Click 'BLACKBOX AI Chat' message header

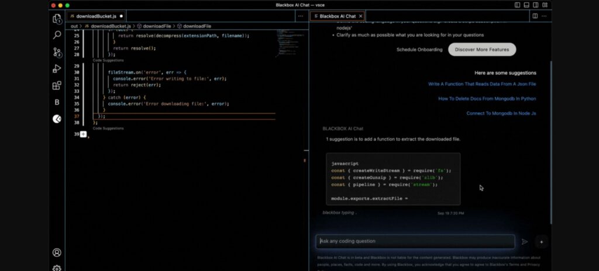(343, 128)
